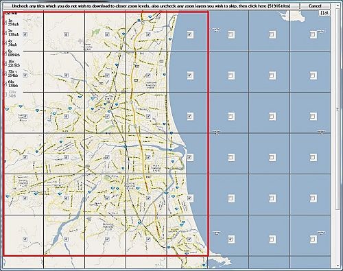343x271 pixels.
Task: Uncheck the checked ocean tile outside the red box
Action: coord(230,239)
